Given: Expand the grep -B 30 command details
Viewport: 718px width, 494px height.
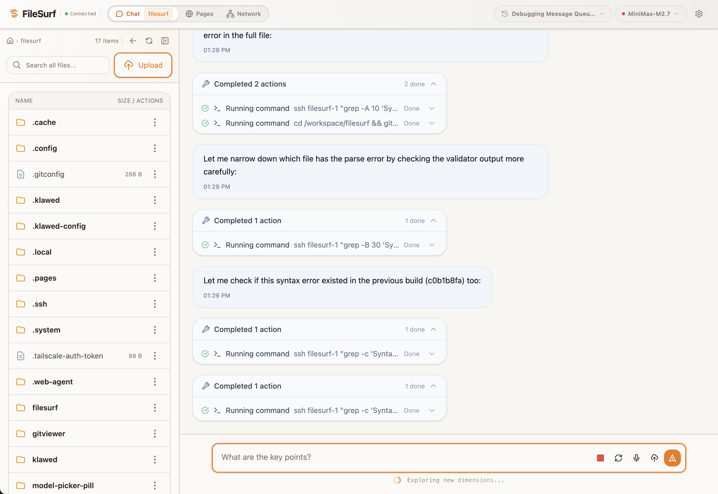Looking at the screenshot, I should coord(432,245).
